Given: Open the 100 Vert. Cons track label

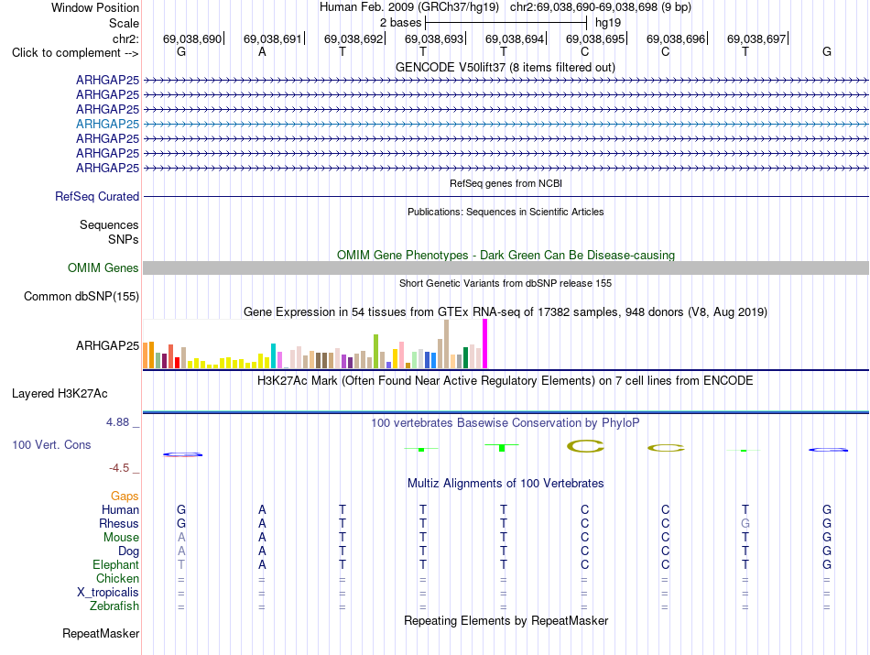Looking at the screenshot, I should 51,444.
